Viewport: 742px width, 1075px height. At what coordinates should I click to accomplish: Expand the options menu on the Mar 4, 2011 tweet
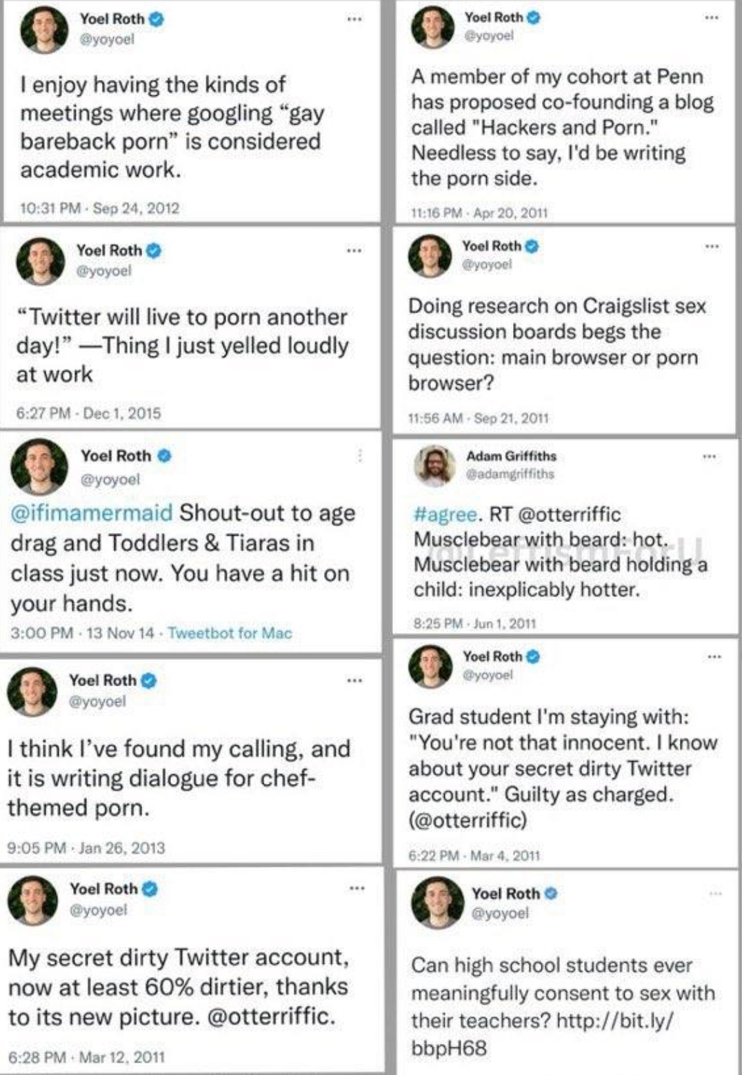pos(714,656)
